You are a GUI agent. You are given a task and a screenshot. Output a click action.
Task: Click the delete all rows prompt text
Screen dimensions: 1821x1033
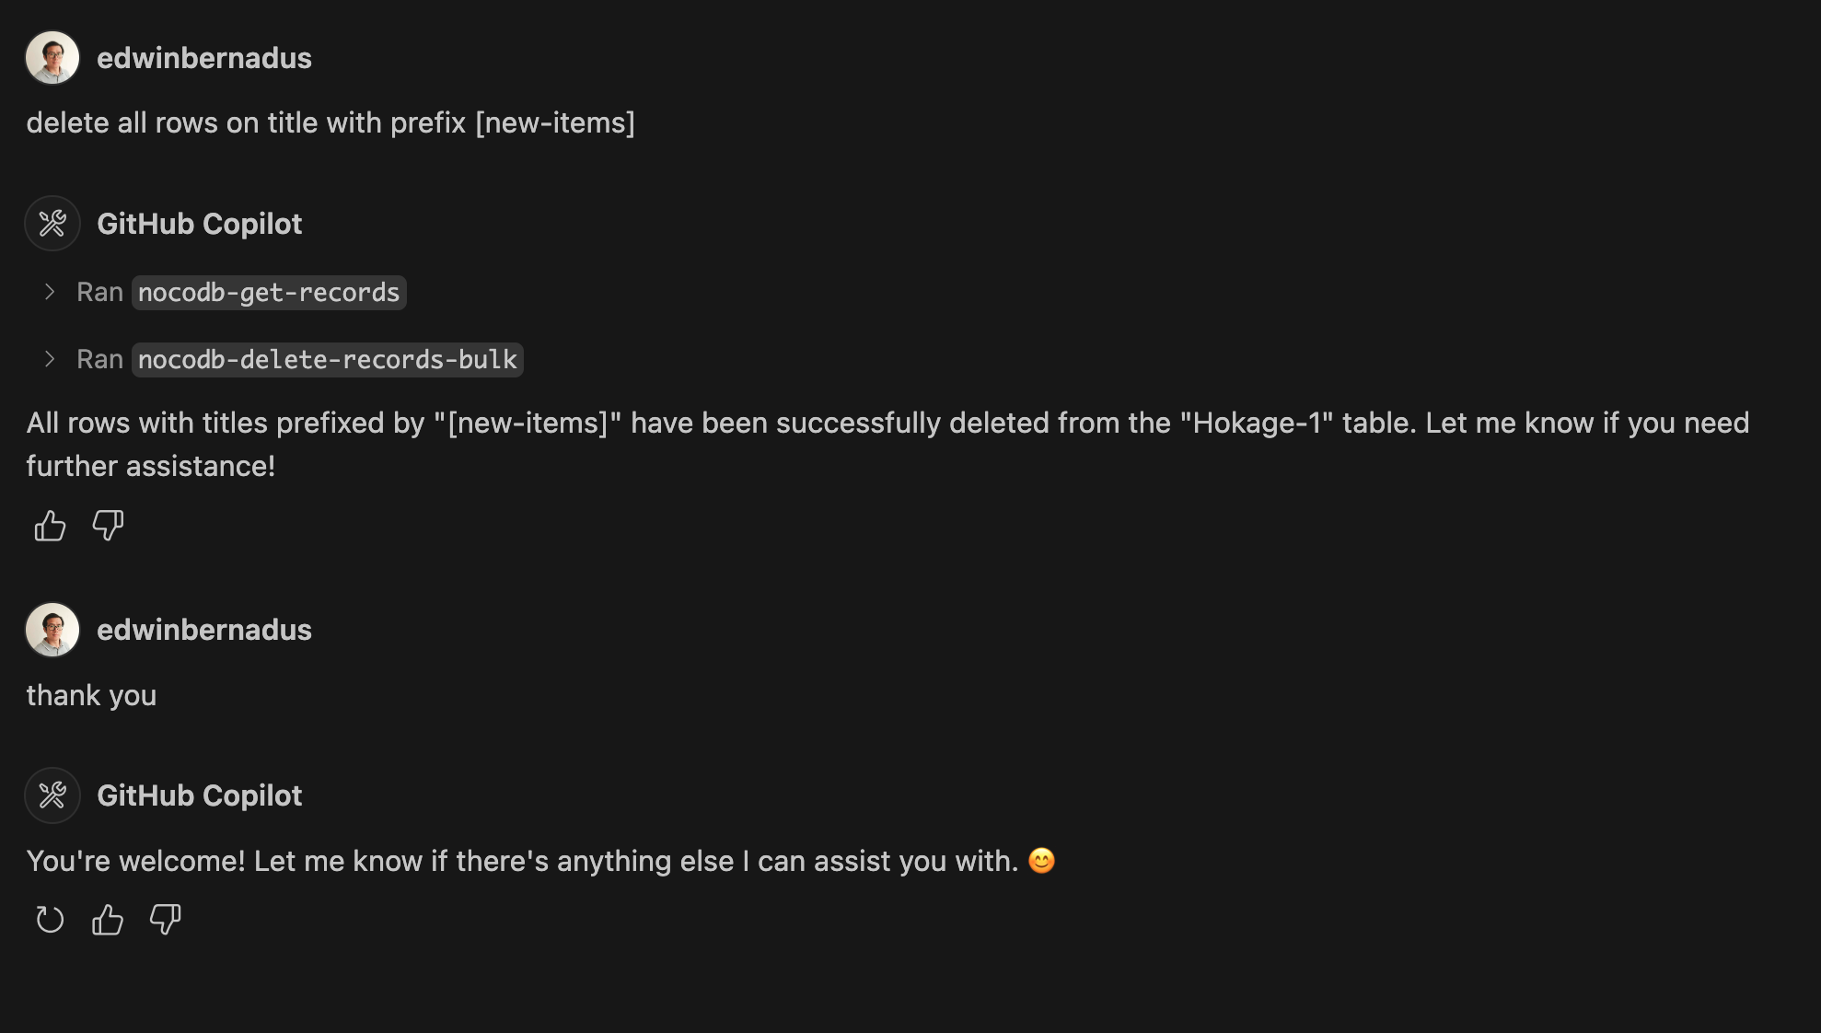point(331,122)
